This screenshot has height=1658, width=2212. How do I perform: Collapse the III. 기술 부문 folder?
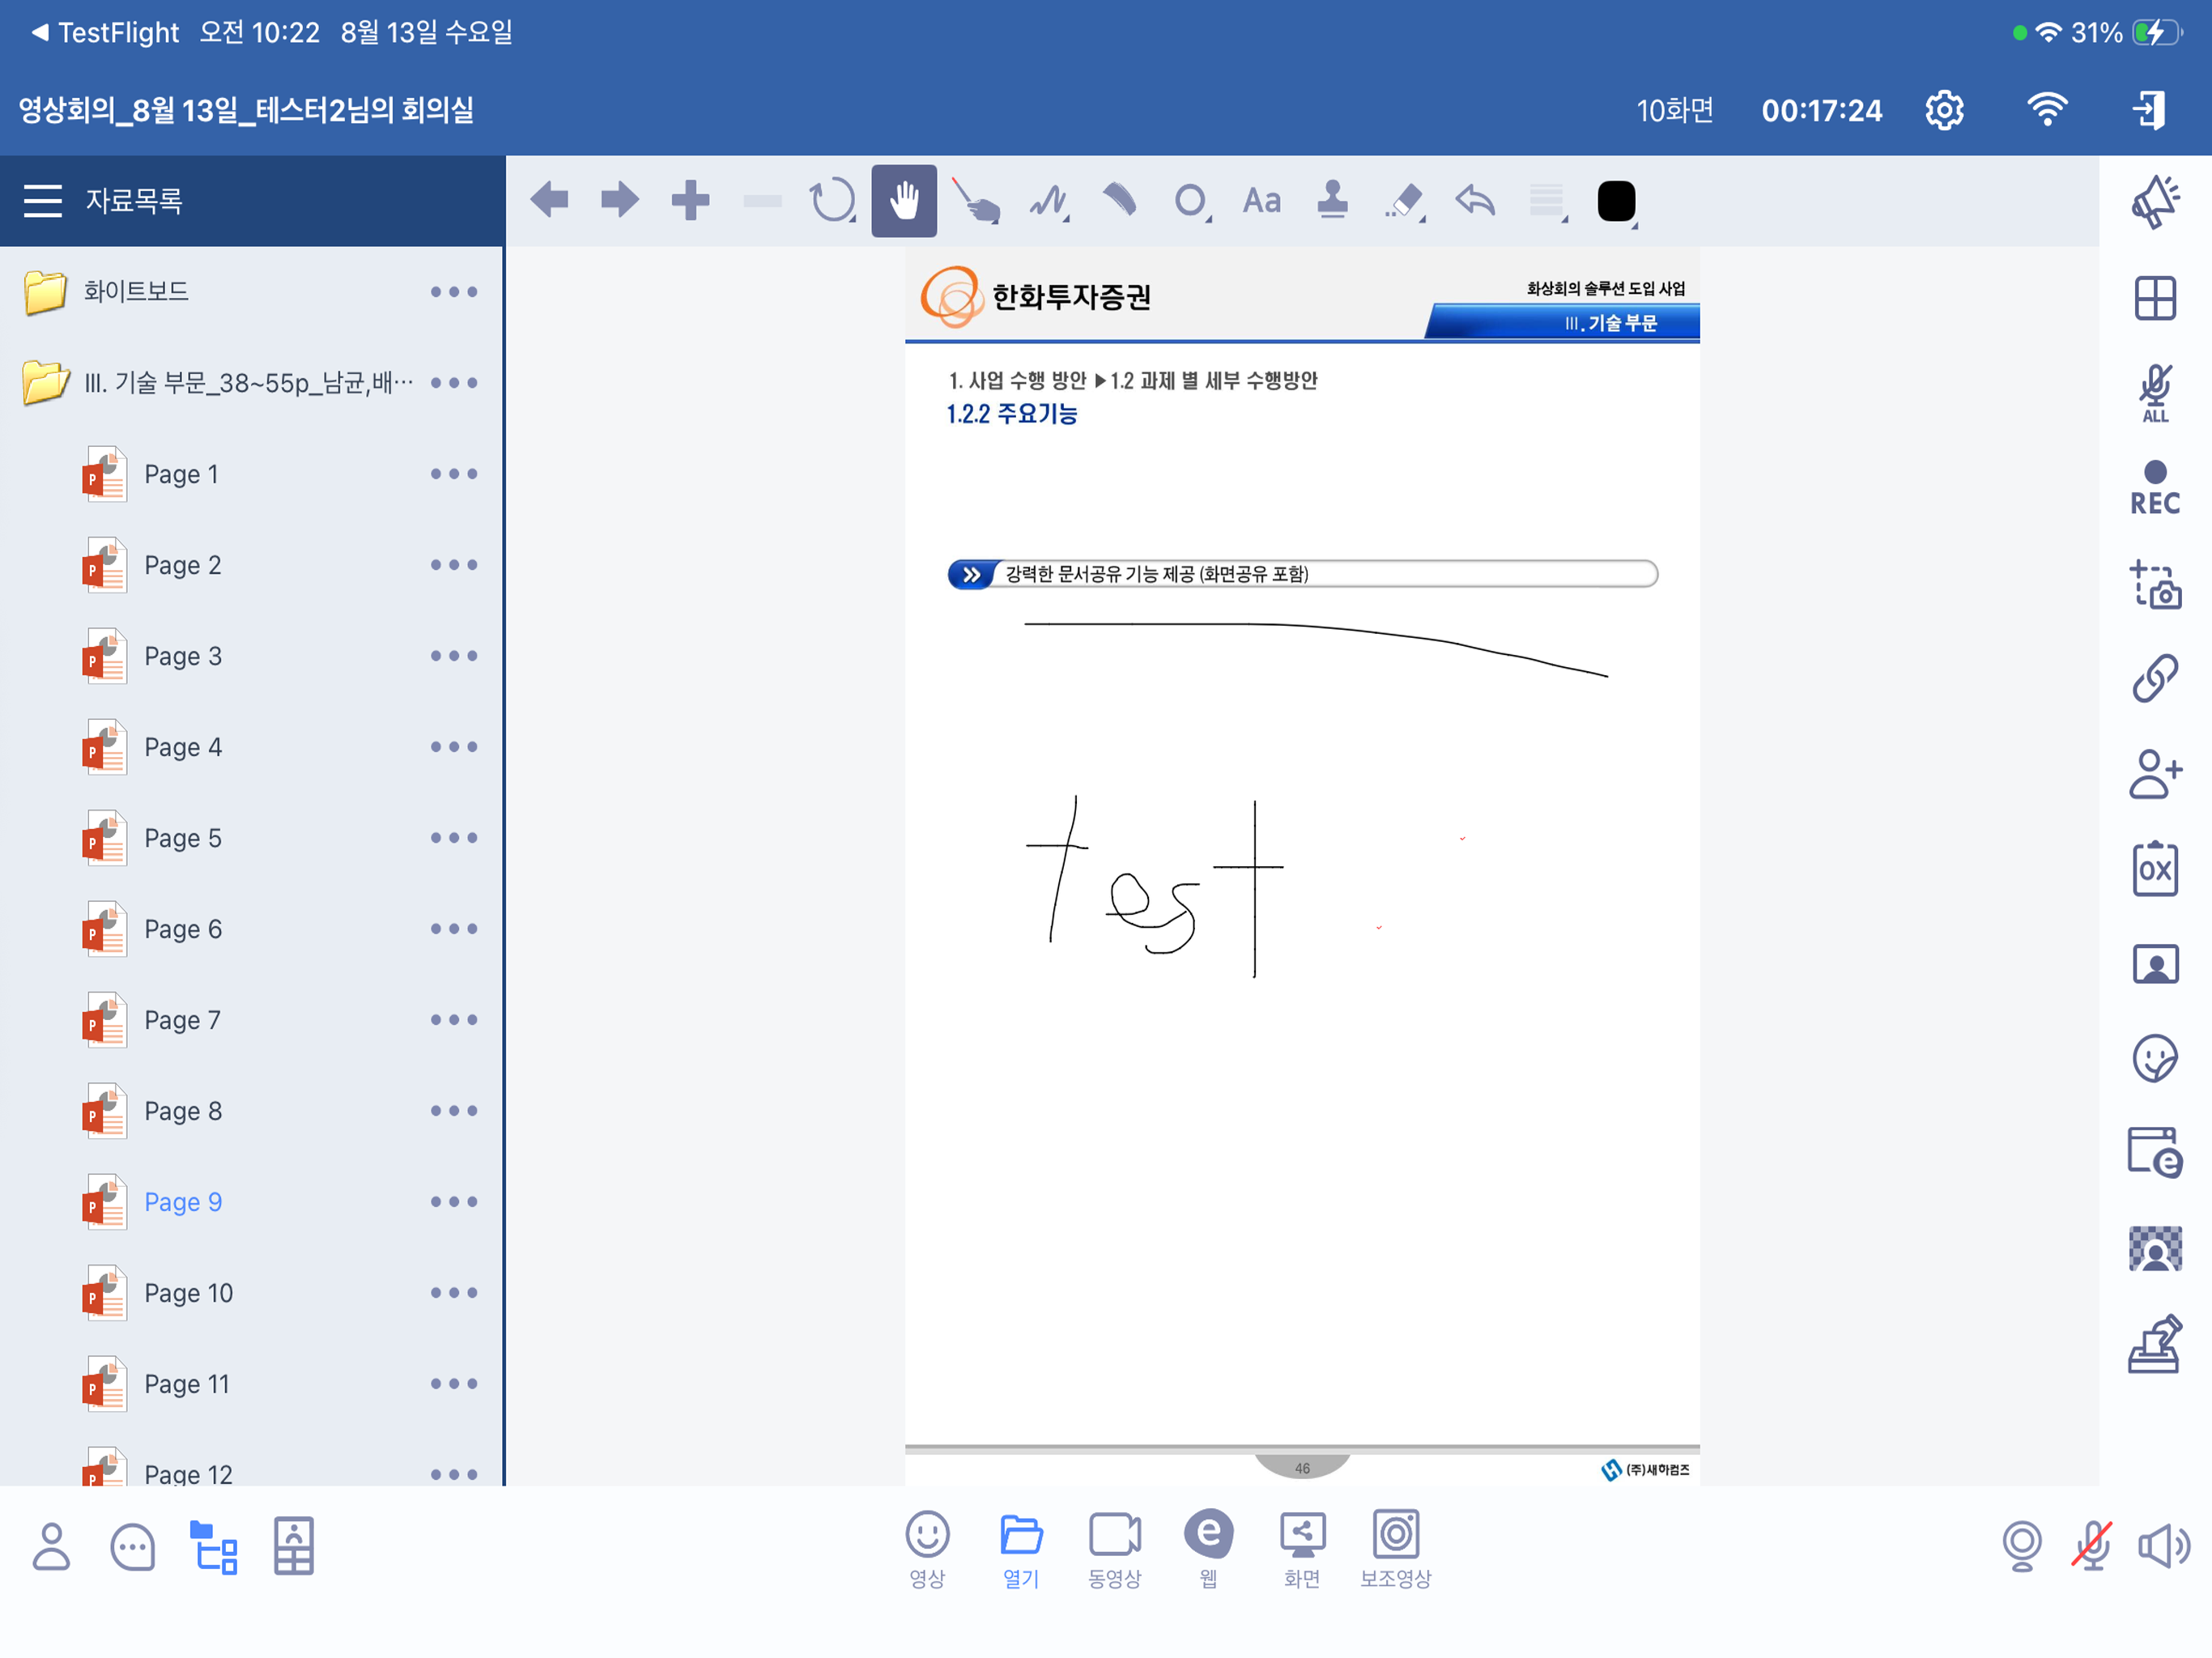coord(46,382)
